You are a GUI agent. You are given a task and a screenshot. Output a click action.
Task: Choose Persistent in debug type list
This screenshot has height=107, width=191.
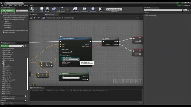[x=65, y=65]
